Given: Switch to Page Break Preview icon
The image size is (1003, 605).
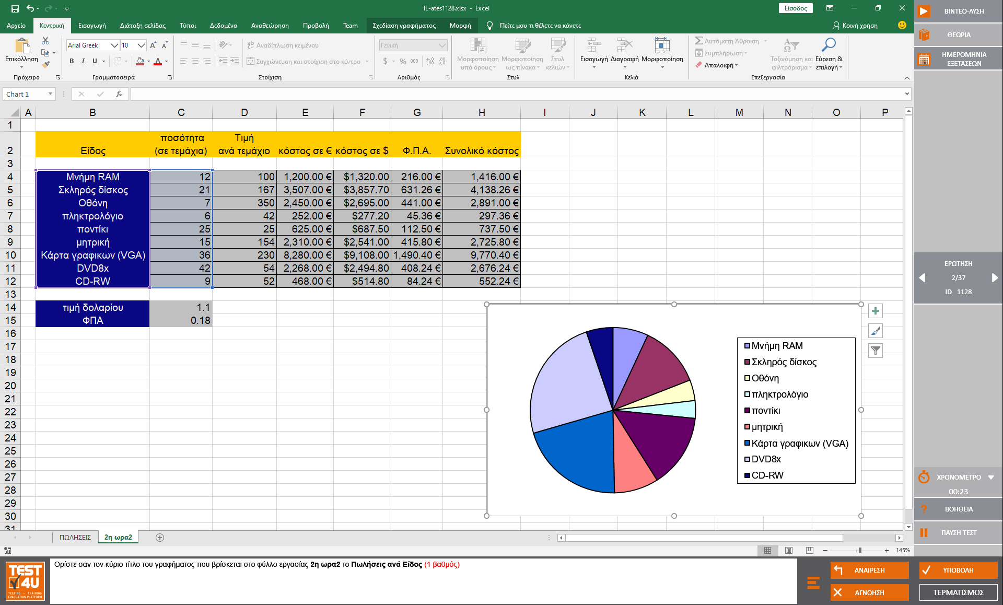Looking at the screenshot, I should (x=810, y=550).
